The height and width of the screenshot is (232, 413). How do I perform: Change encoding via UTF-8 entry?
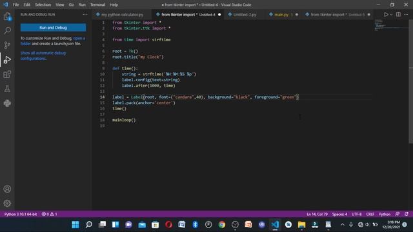coord(357,214)
